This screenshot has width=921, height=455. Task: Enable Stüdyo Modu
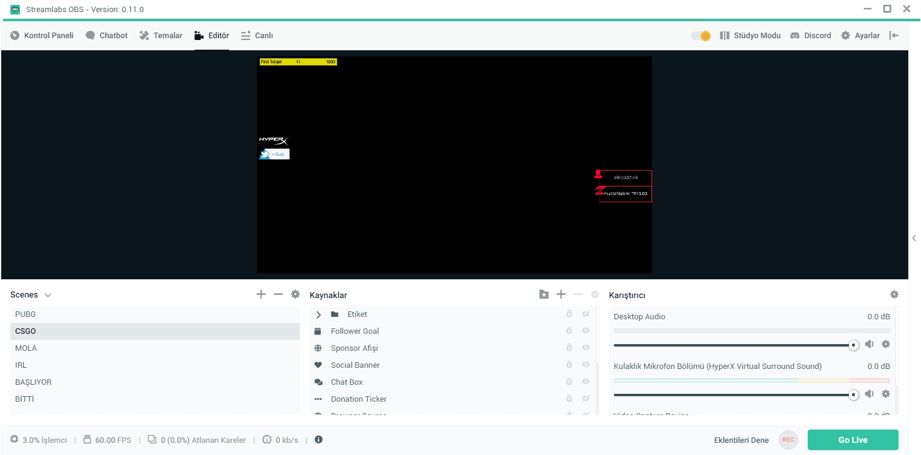pos(750,36)
